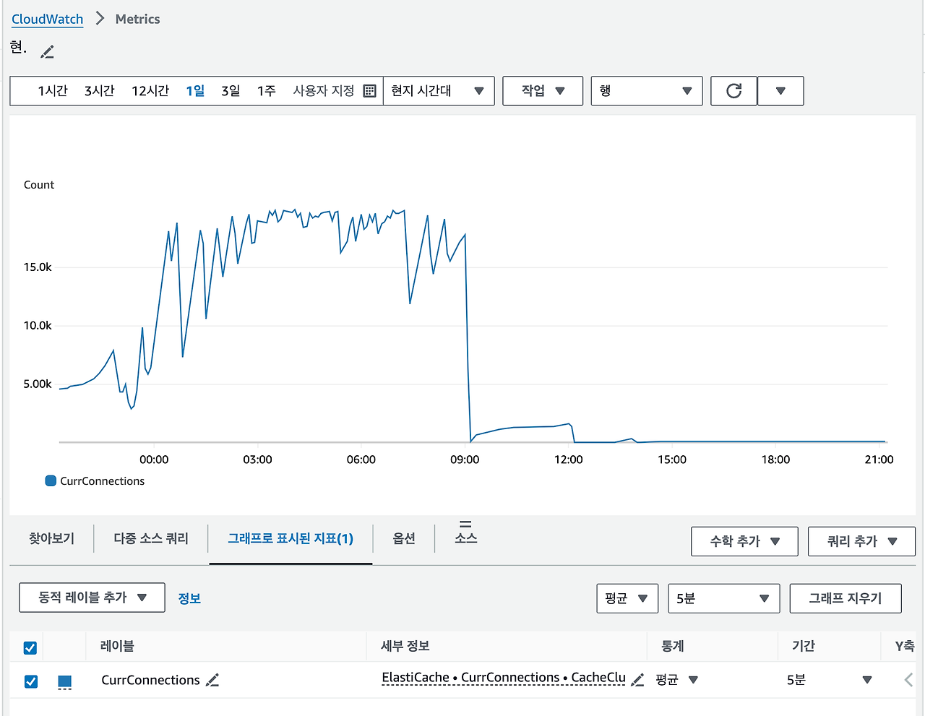Open the blue color swatch for CurrConnections row
Viewport: 925px width, 716px height.
(x=64, y=681)
